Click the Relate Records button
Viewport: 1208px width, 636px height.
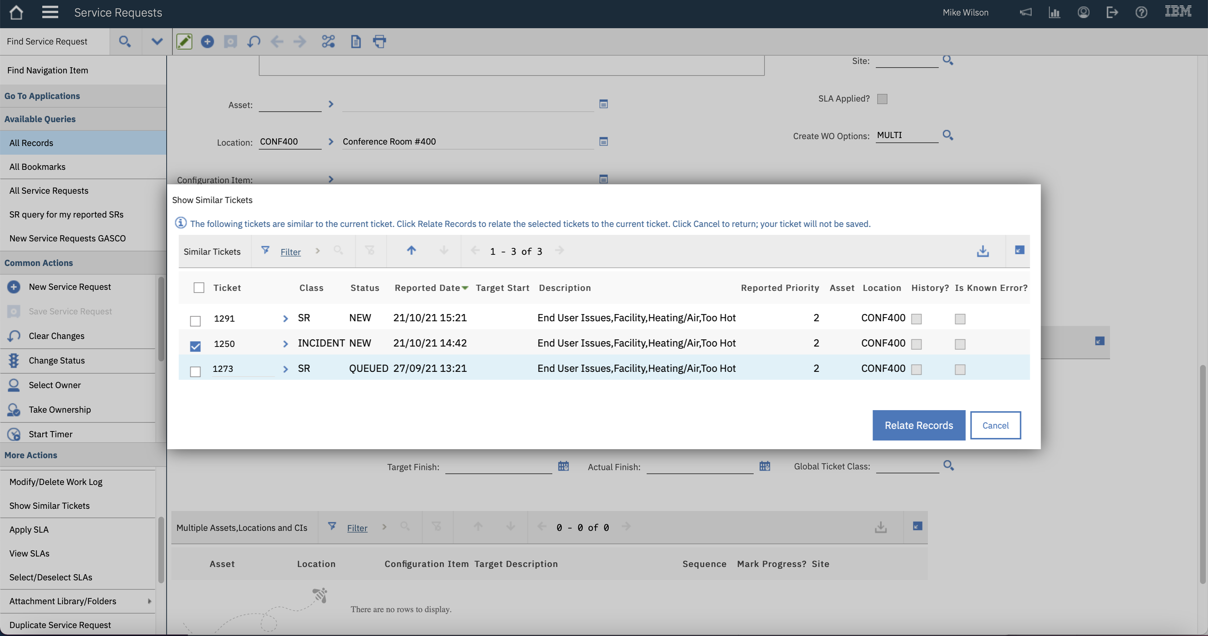click(918, 426)
